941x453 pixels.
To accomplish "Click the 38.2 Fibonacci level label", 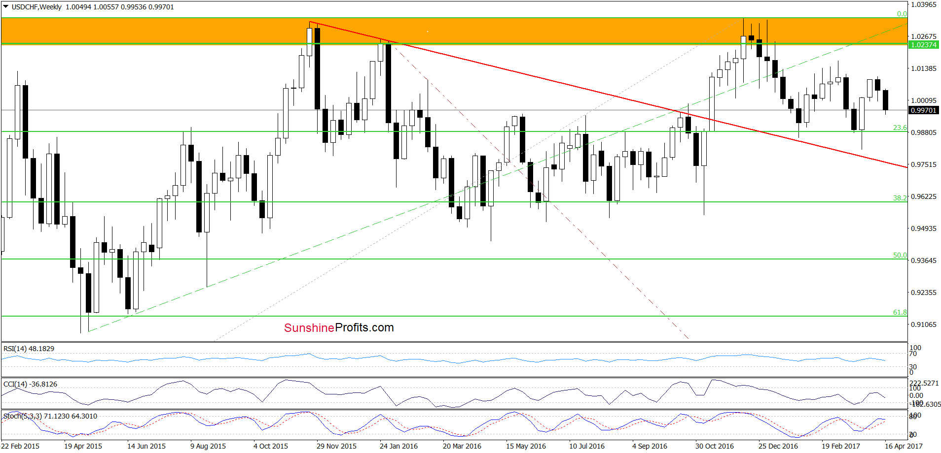I will click(900, 198).
